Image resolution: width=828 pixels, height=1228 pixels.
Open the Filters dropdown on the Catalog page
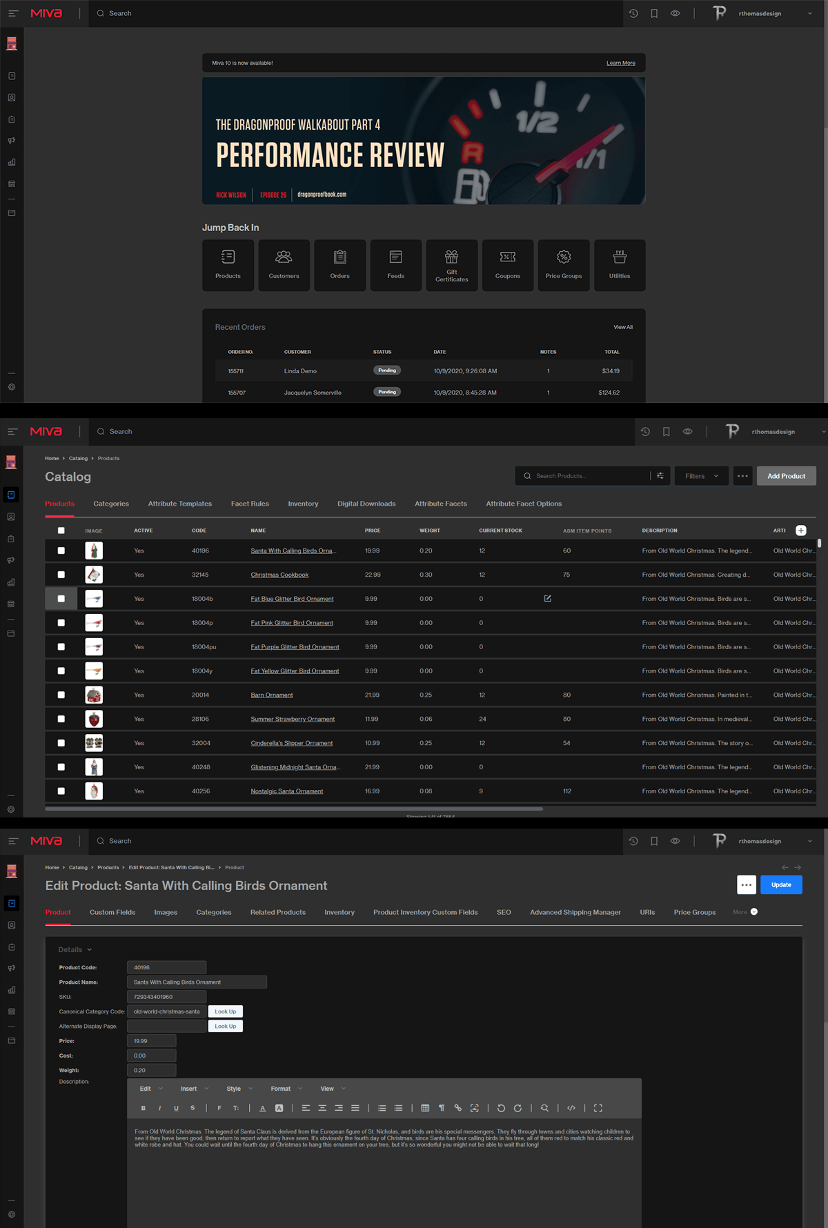pos(702,476)
